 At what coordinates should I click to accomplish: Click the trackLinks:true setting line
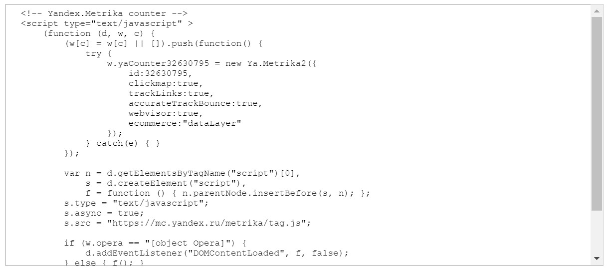[171, 93]
